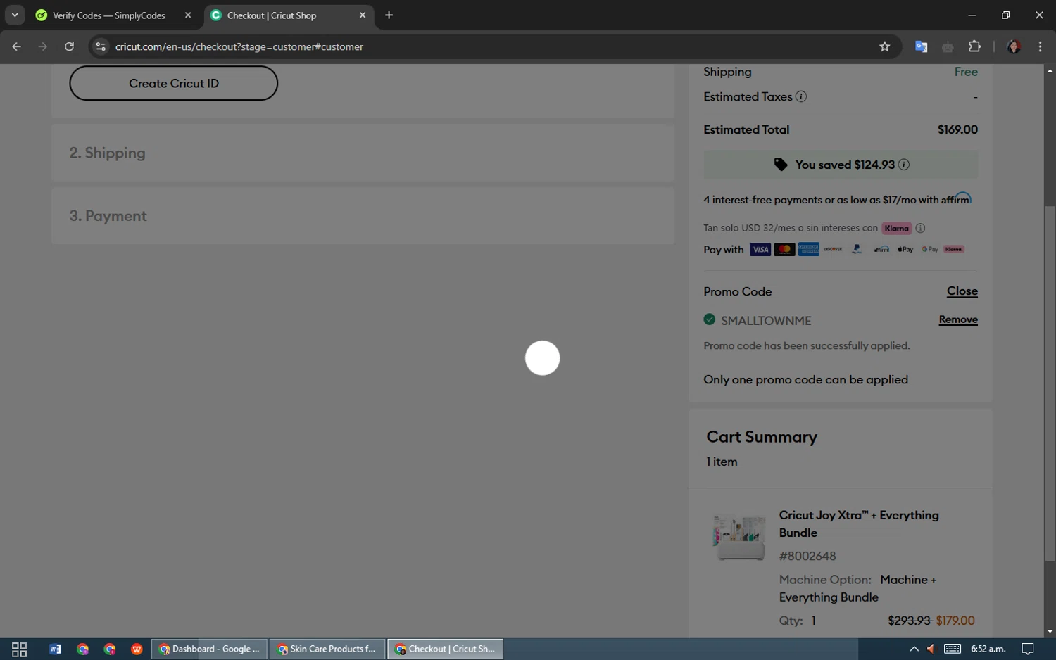Open the Google Translate extension icon

point(921,46)
